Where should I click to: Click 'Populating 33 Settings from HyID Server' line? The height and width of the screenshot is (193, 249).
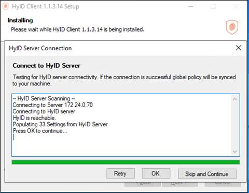click(60, 124)
